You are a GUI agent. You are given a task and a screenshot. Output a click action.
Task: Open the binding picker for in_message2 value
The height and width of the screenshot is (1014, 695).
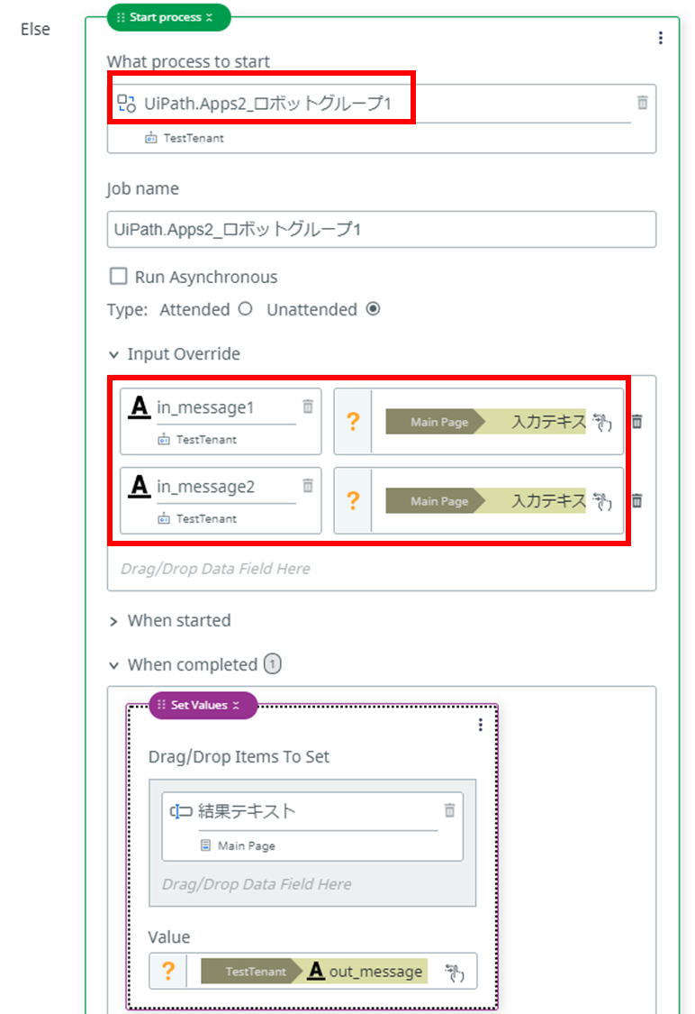[602, 501]
